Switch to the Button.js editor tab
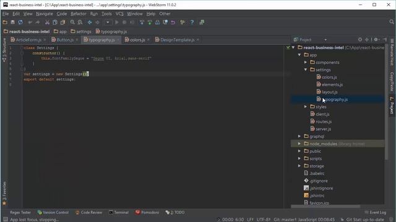The image size is (396, 222). 64,39
